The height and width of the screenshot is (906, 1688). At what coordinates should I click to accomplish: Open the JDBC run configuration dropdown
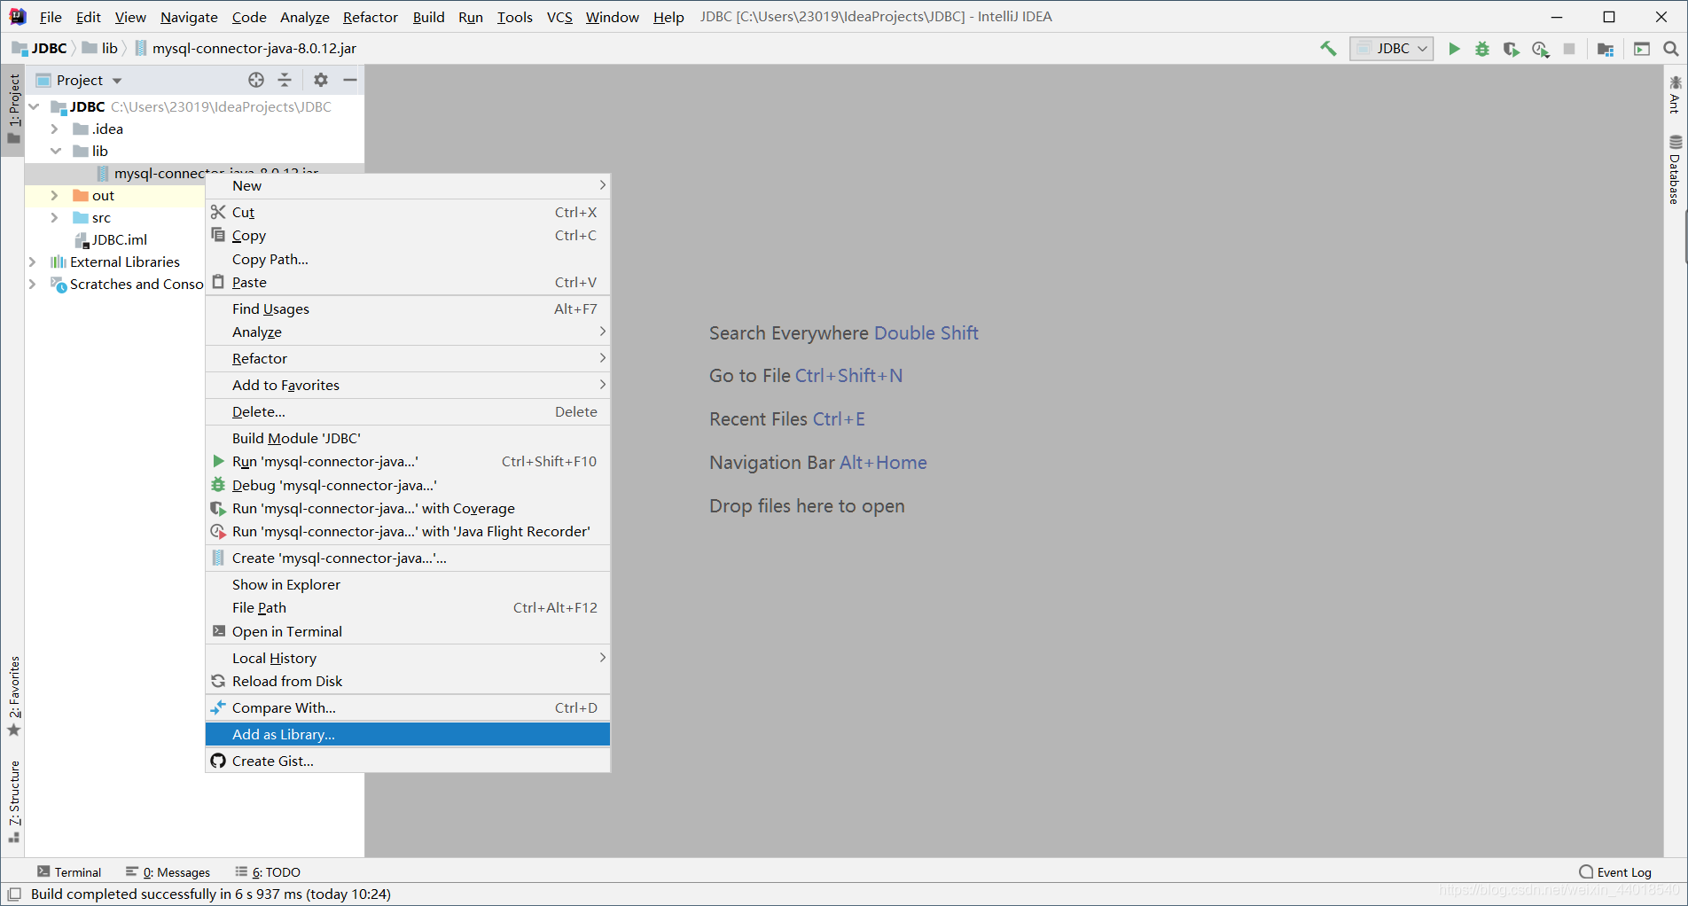tap(1392, 49)
